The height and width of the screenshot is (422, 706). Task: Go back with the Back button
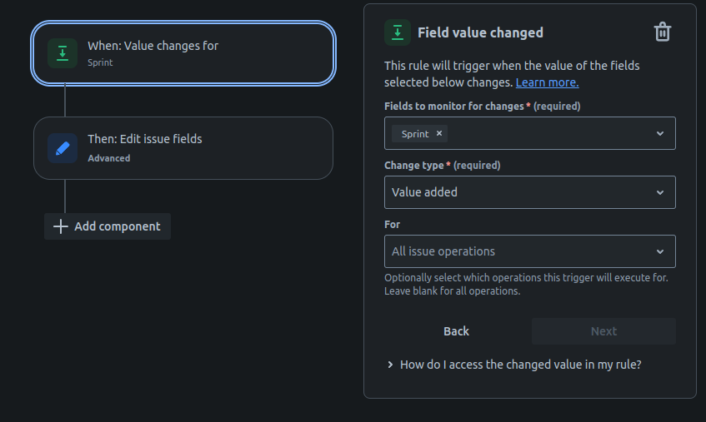point(456,331)
